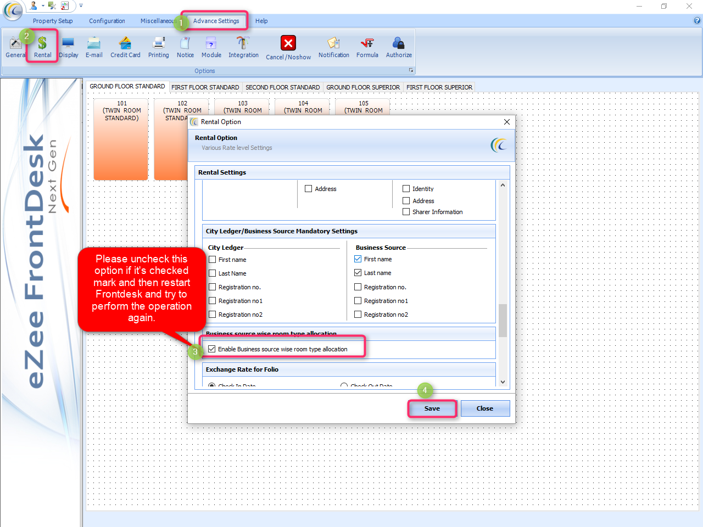Check City Ledger Registration no2

pyautogui.click(x=213, y=315)
